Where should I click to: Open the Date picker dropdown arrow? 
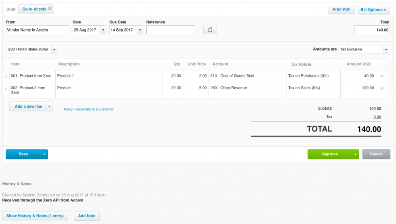point(103,30)
